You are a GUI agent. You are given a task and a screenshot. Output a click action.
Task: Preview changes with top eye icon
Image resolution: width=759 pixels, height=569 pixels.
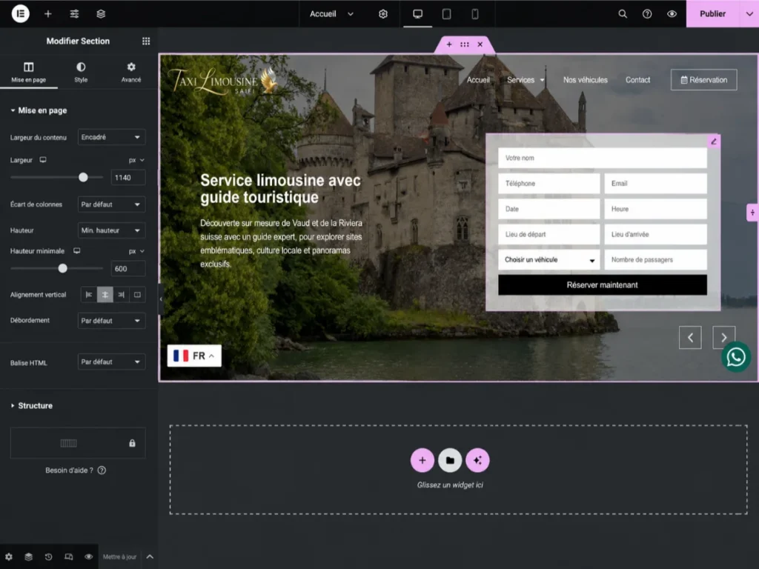point(672,13)
